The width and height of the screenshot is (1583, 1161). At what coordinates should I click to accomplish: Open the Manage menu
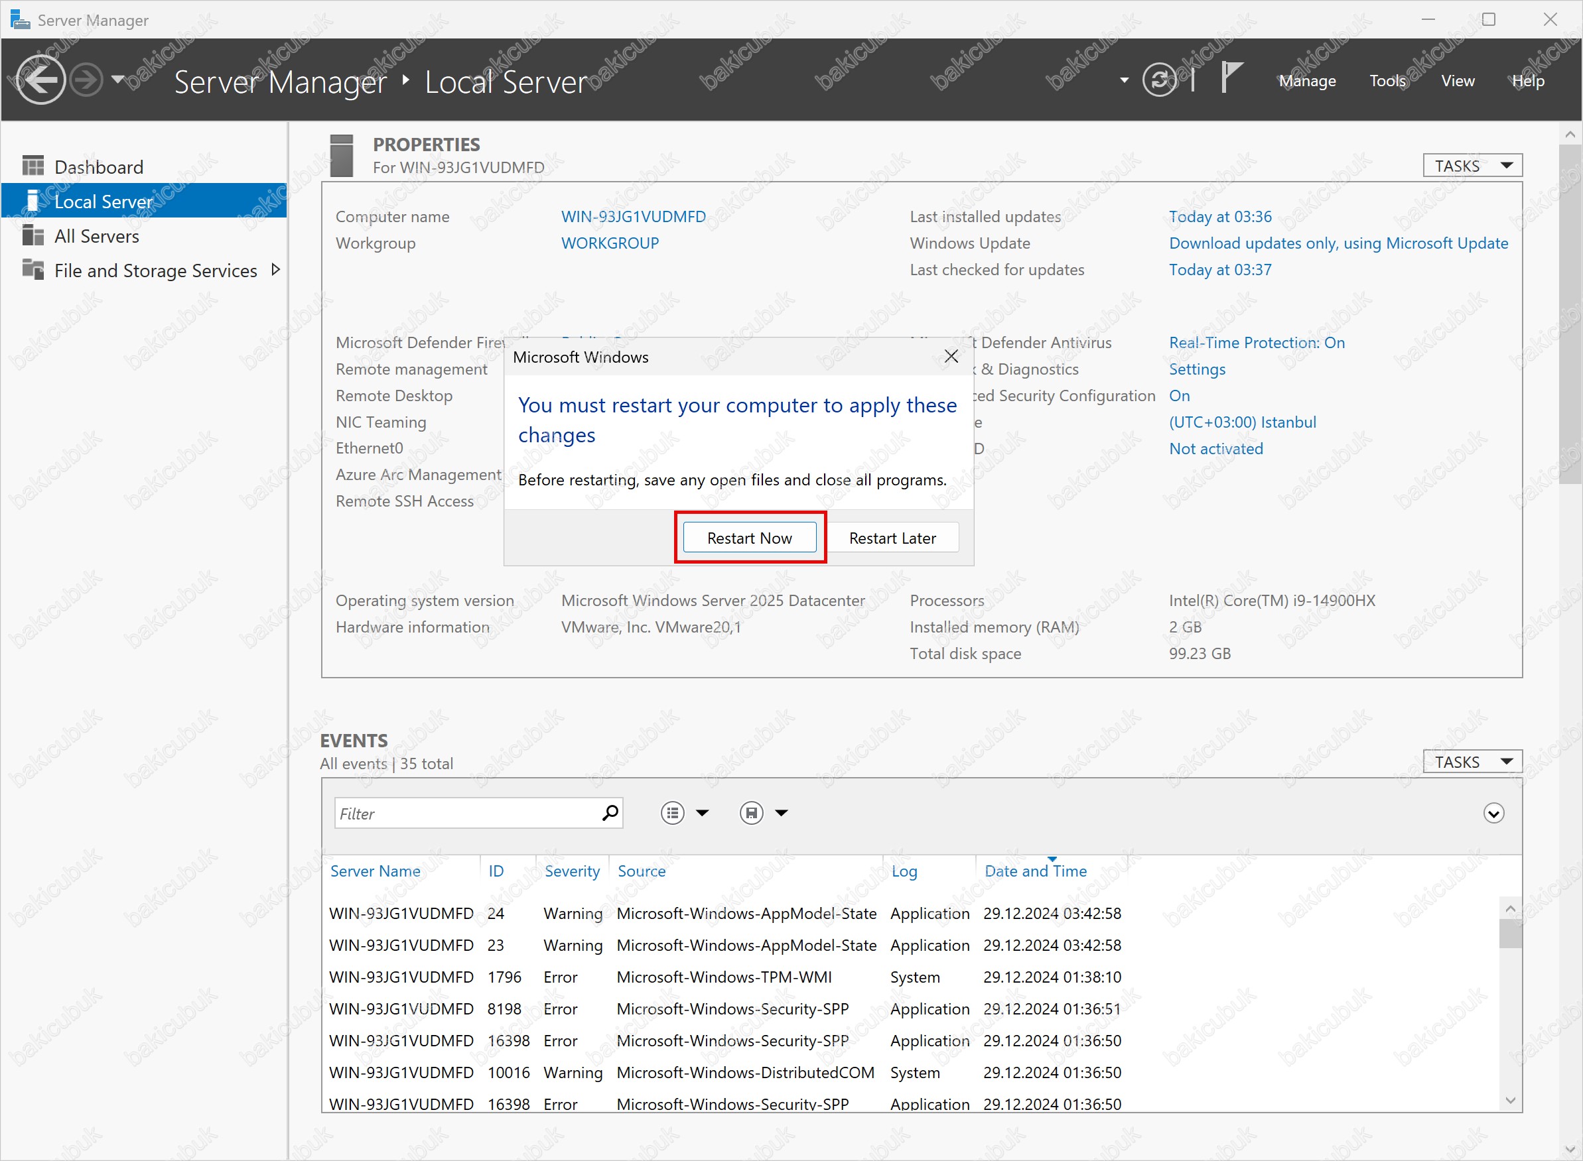pyautogui.click(x=1307, y=81)
